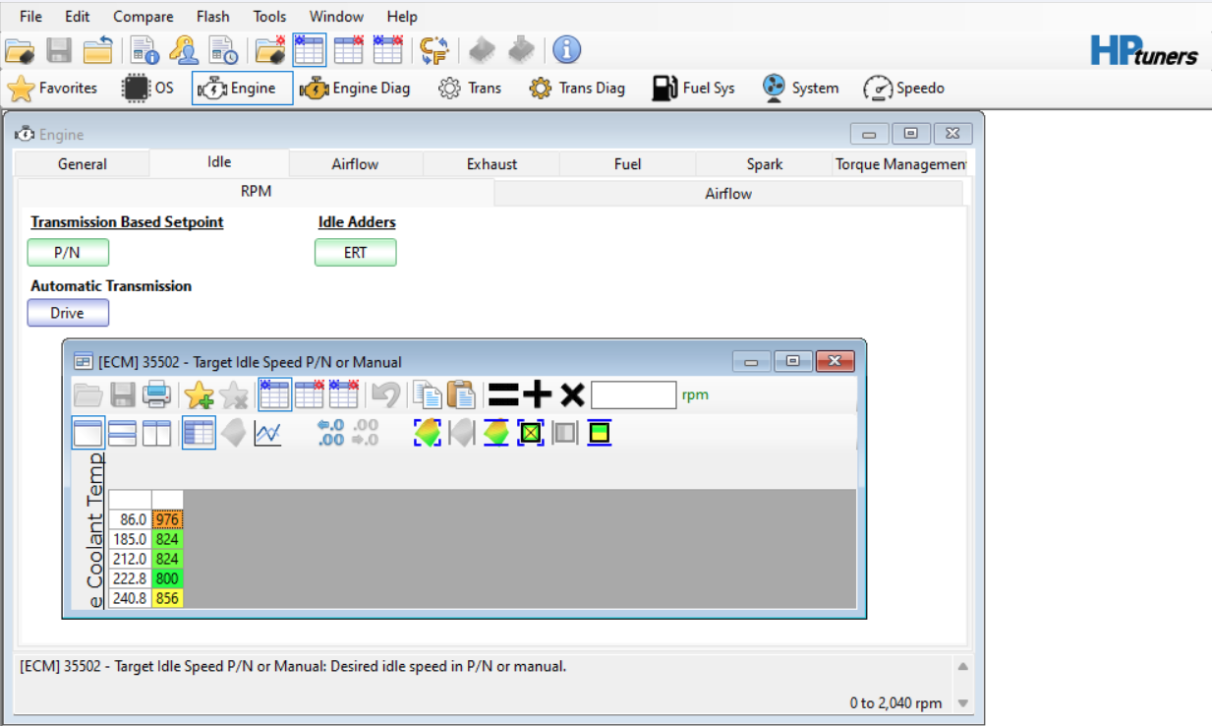The image size is (1212, 726).
Task: Click the rpm value input field
Action: (633, 395)
